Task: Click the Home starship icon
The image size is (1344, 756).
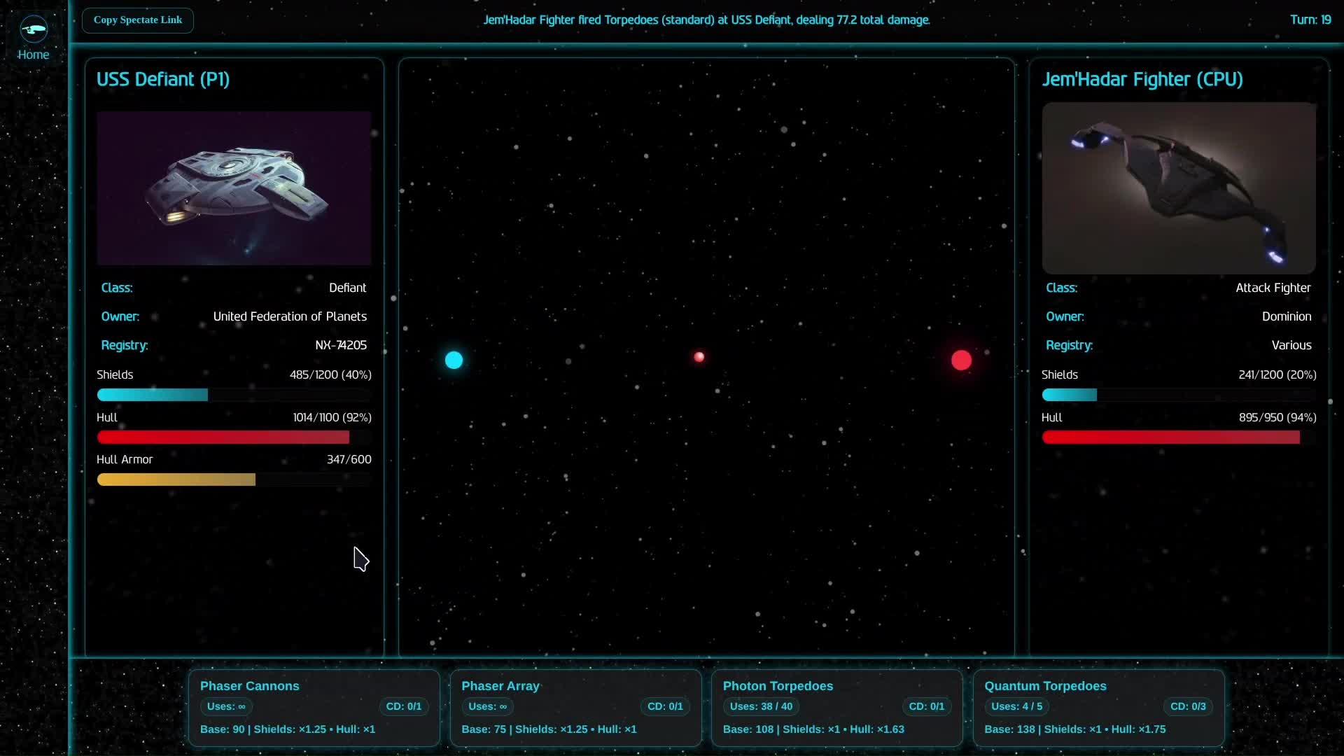Action: pyautogui.click(x=34, y=29)
